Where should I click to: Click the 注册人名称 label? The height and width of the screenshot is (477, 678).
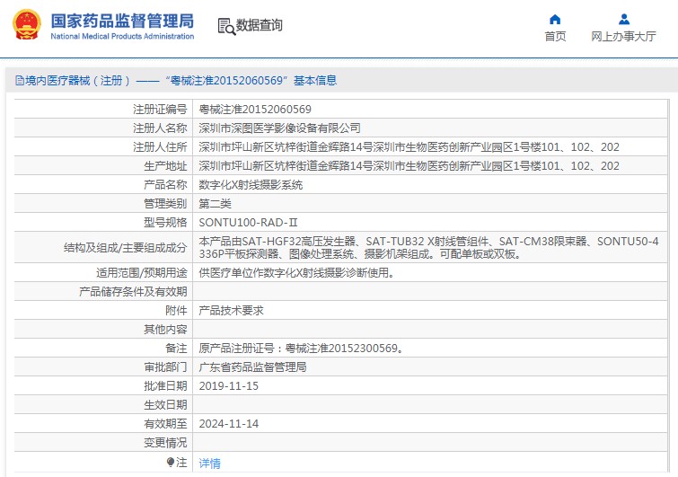(x=160, y=128)
